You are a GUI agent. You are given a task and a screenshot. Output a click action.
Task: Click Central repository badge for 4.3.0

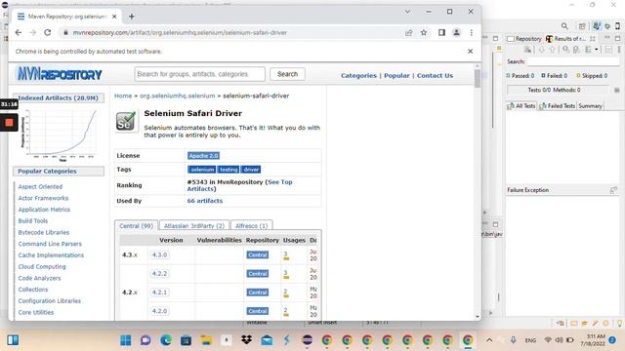[258, 254]
